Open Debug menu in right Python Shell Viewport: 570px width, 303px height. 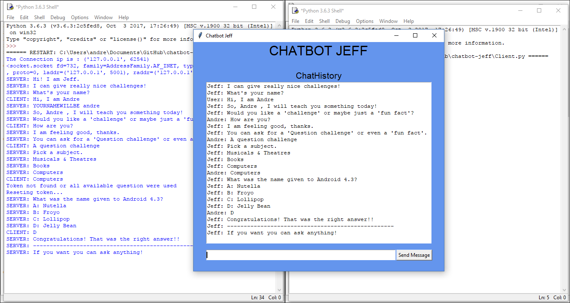[343, 21]
